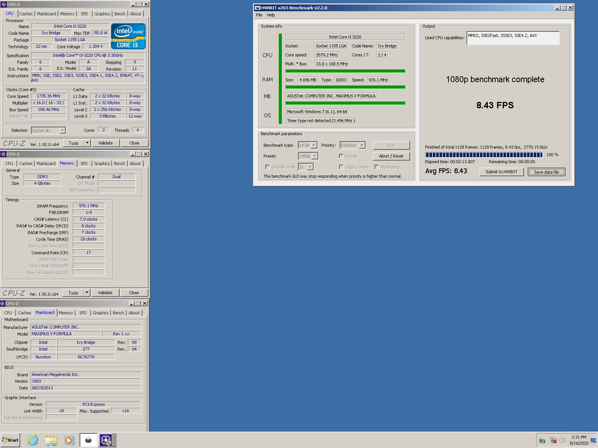Switch to CPU tab in Mainboard CPU-Z window

[x=8, y=313]
